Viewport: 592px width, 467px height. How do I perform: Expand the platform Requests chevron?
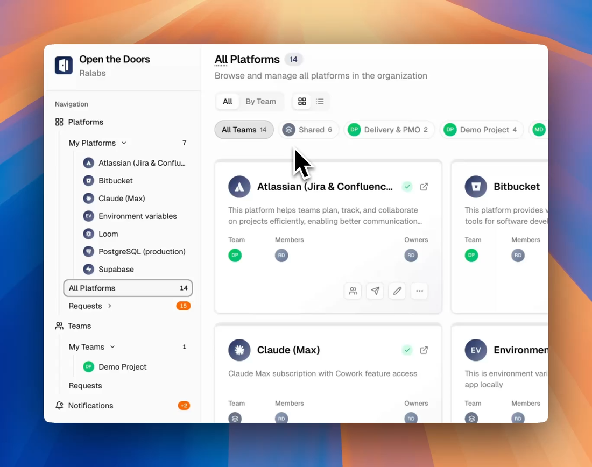coord(109,306)
